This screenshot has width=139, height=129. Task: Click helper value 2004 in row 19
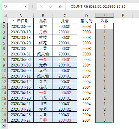pyautogui.click(x=87, y=120)
